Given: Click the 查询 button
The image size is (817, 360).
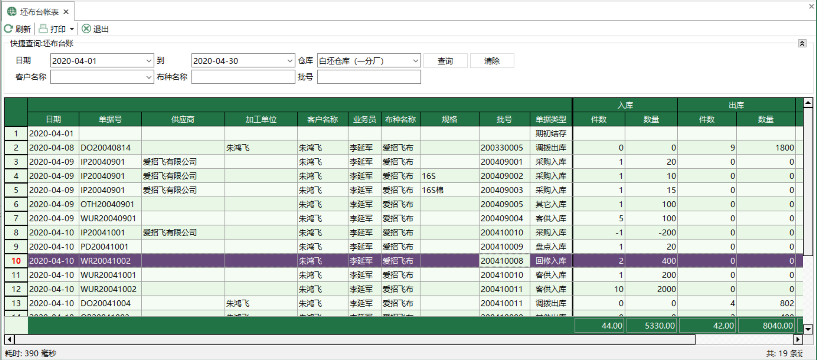Looking at the screenshot, I should pyautogui.click(x=445, y=61).
